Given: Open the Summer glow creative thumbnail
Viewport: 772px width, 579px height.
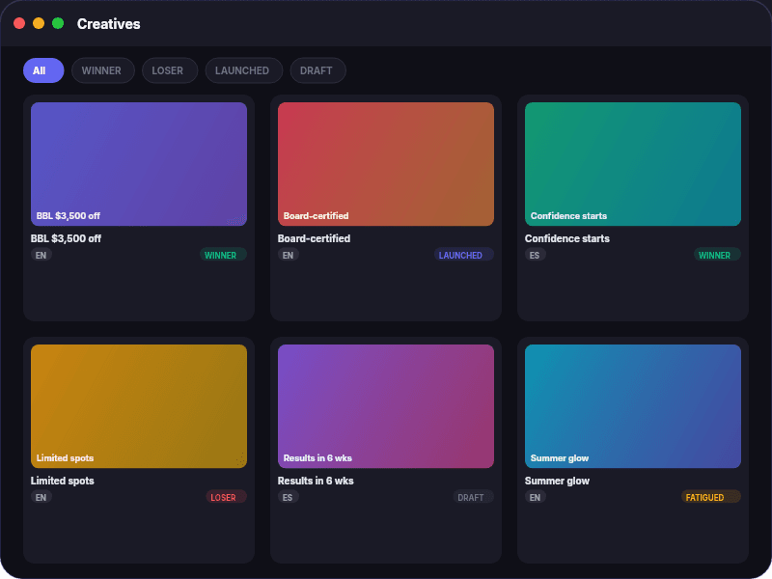Looking at the screenshot, I should point(633,406).
